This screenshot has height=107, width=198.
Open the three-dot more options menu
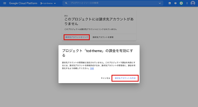click(x=187, y=3)
